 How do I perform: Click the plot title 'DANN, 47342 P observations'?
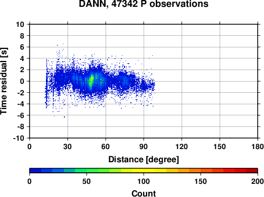[144, 4]
